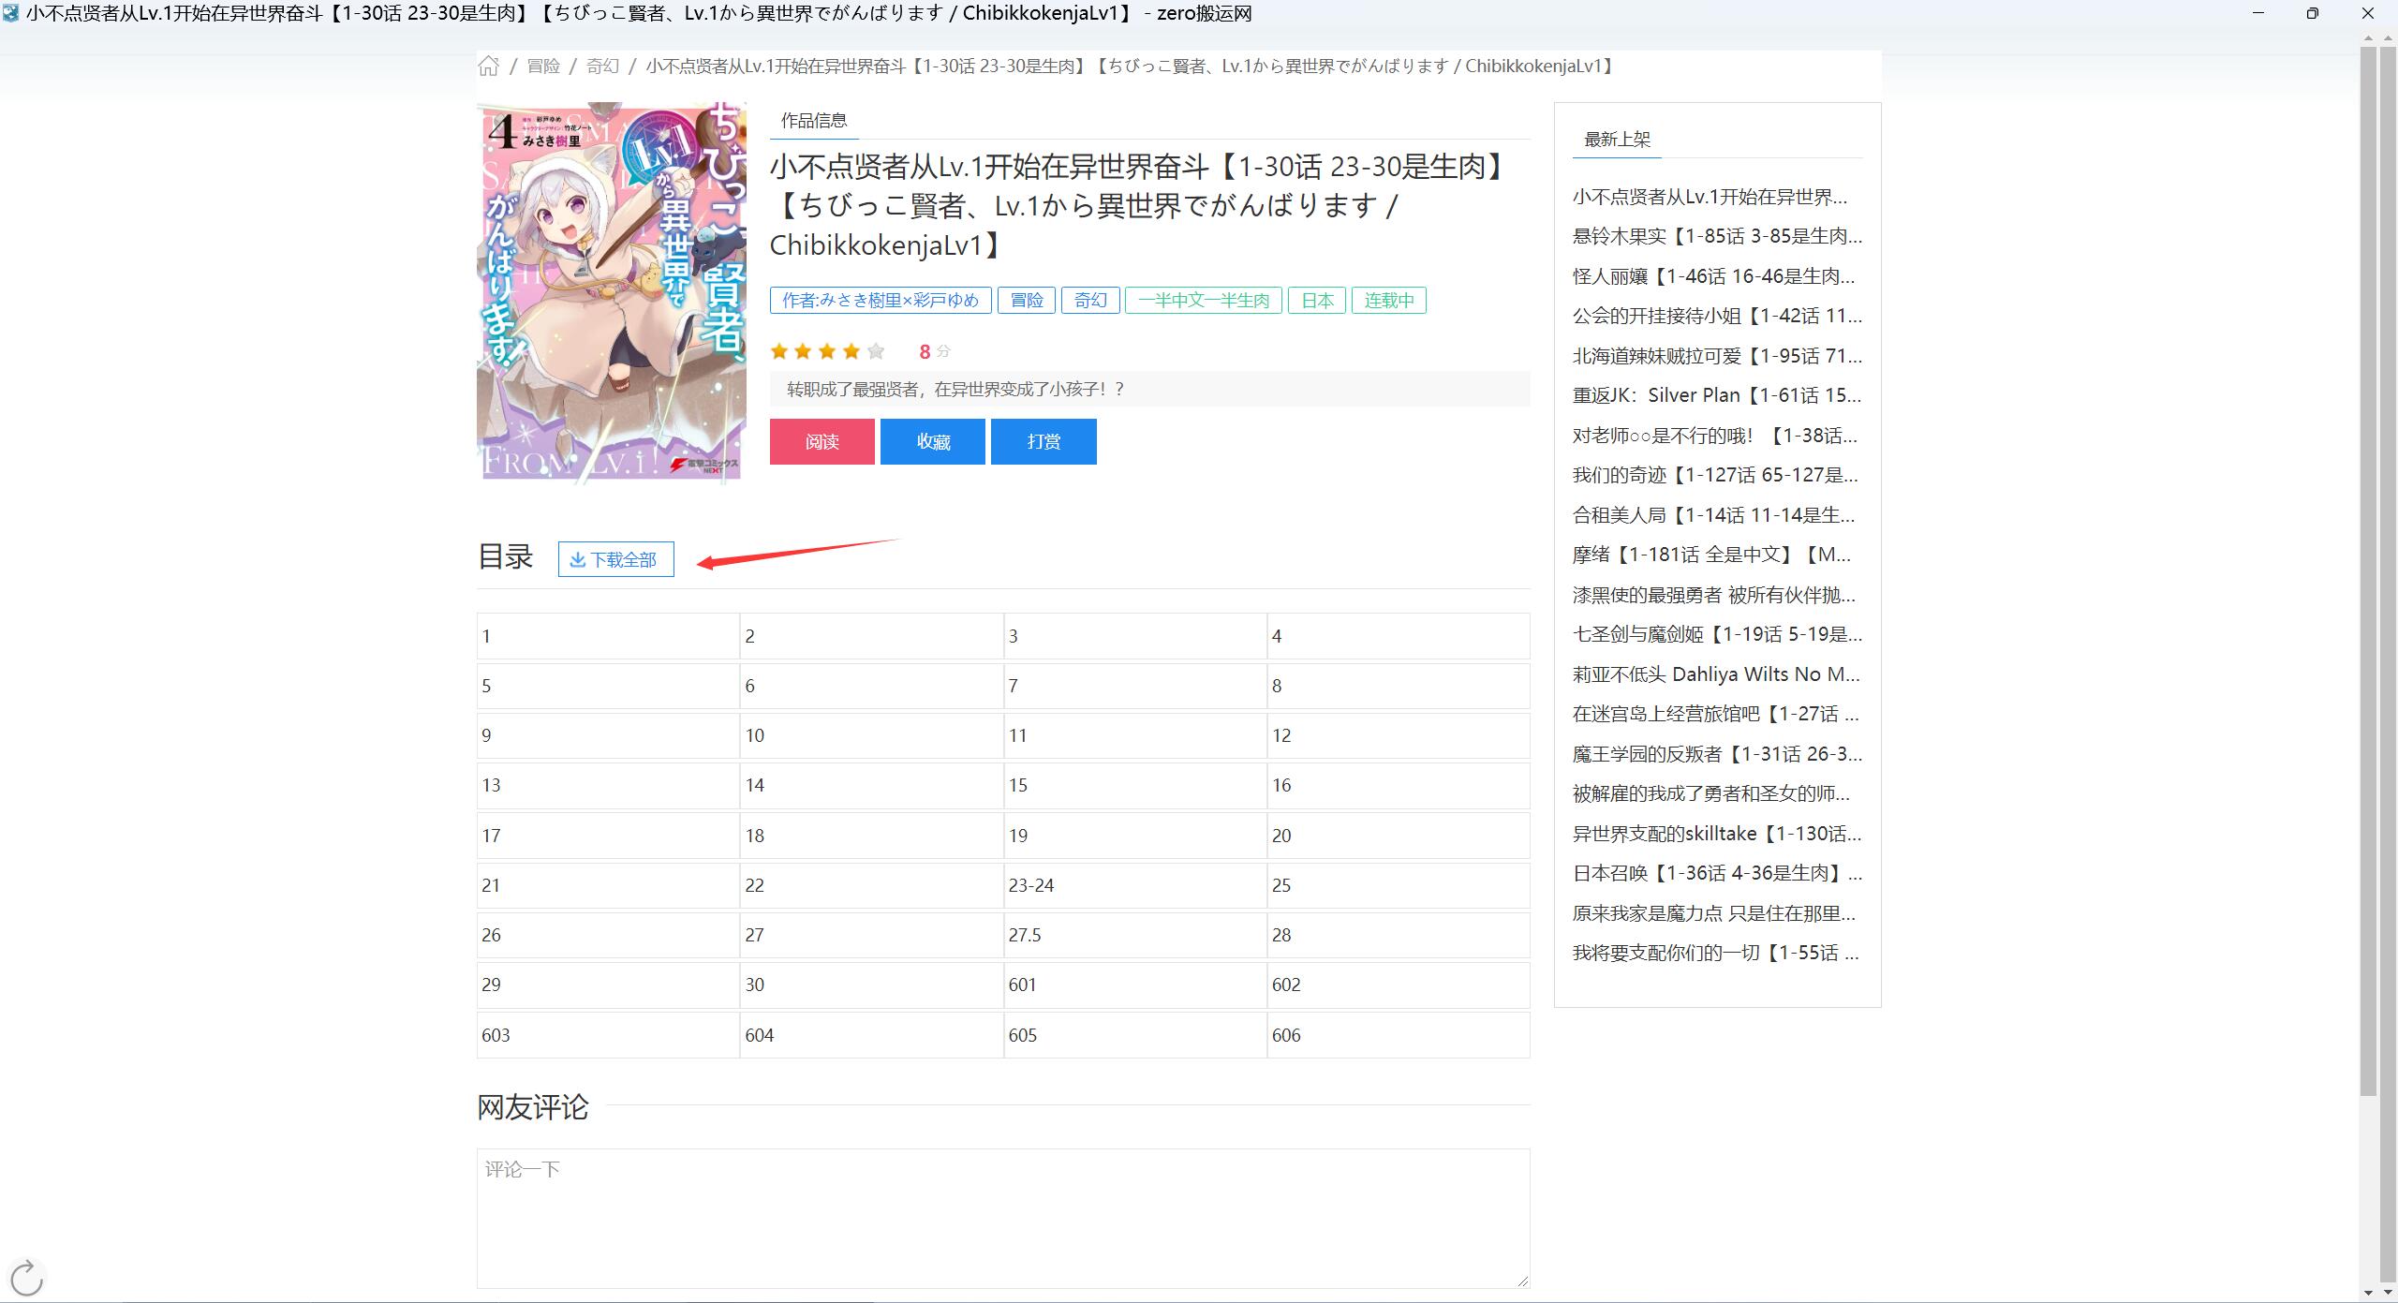
Task: Click the fifth star to change rating
Action: (x=873, y=350)
